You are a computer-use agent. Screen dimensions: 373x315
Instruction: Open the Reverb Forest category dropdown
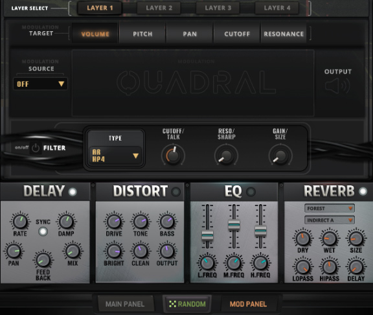(x=330, y=208)
